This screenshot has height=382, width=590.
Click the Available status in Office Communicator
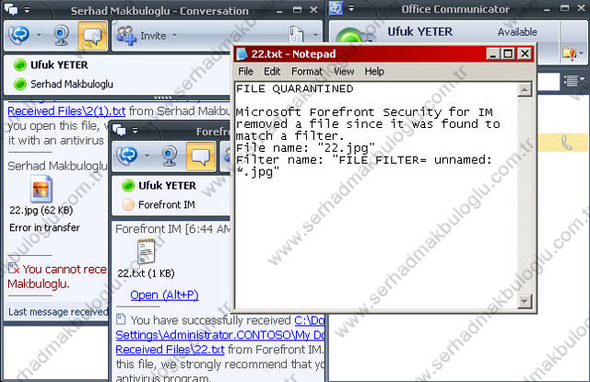tap(517, 32)
